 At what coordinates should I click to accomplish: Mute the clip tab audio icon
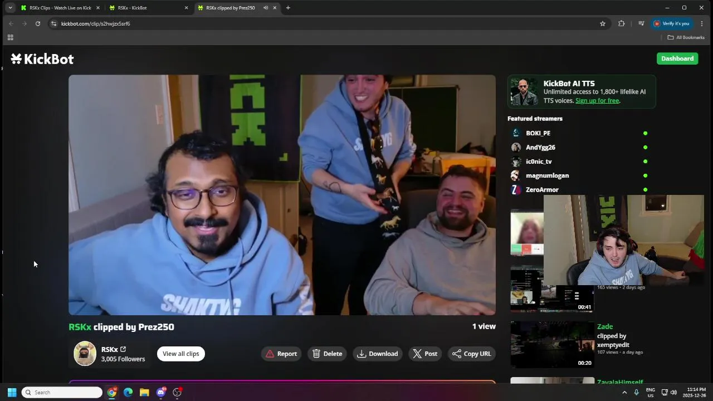pyautogui.click(x=266, y=8)
